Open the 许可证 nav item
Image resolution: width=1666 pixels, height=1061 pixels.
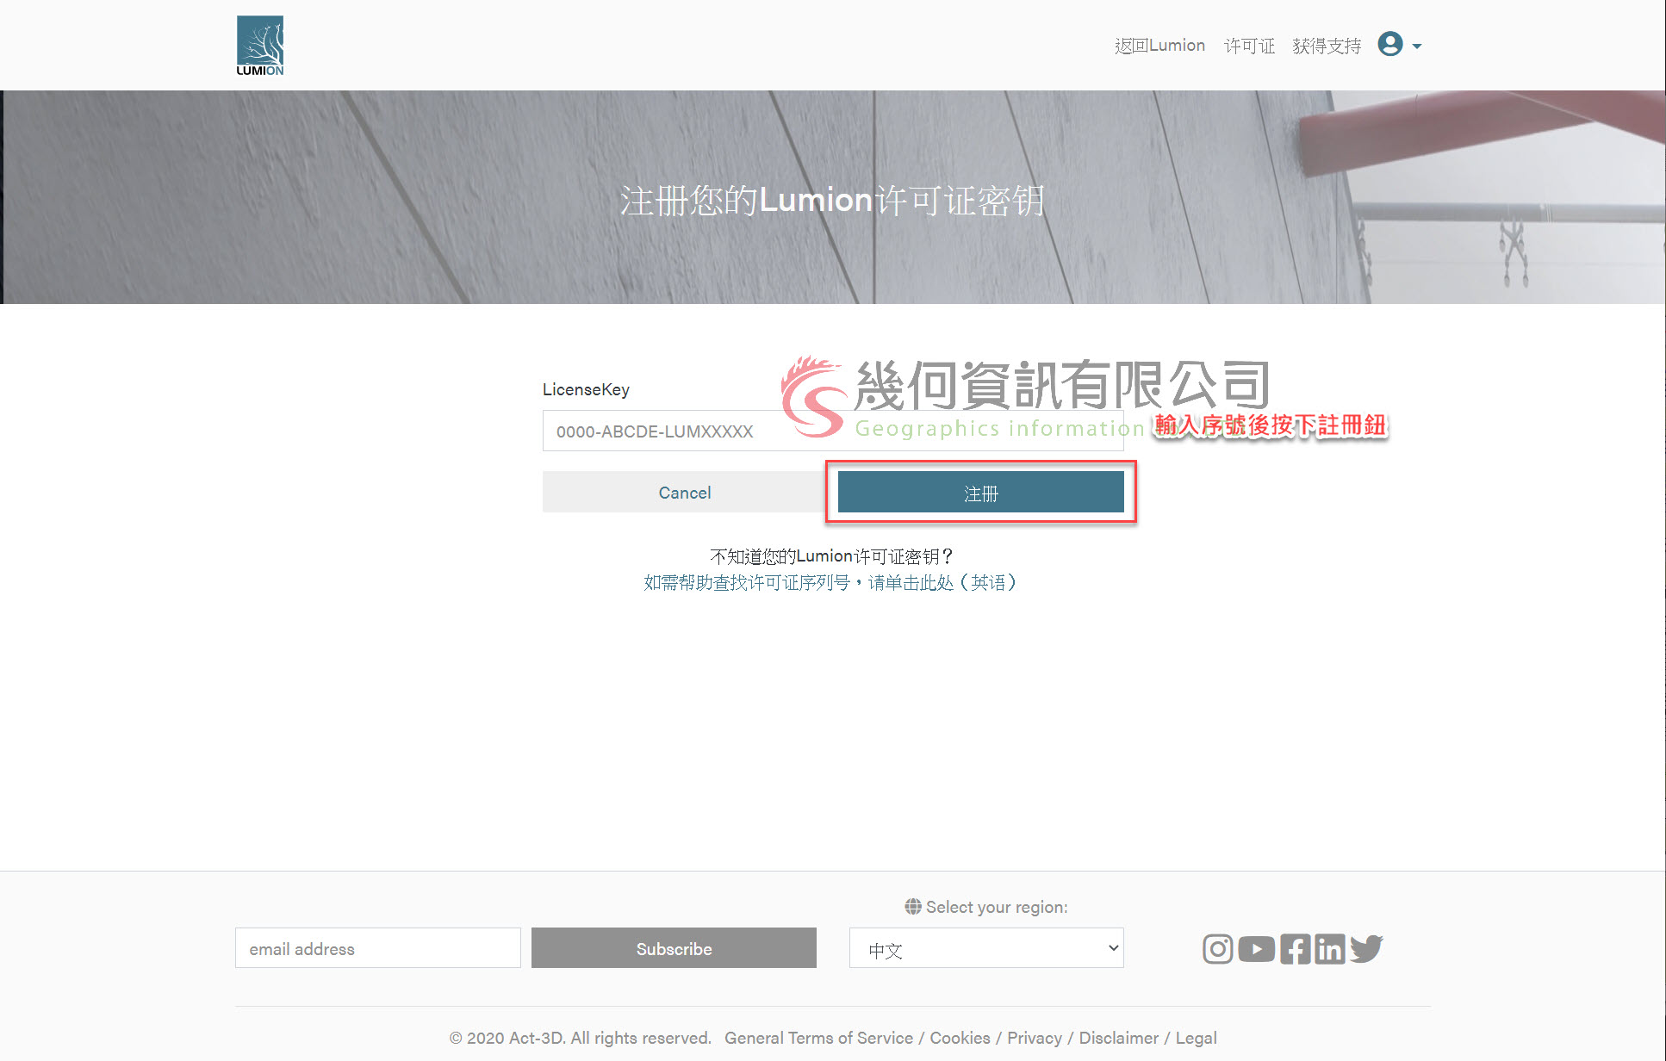[x=1249, y=46]
